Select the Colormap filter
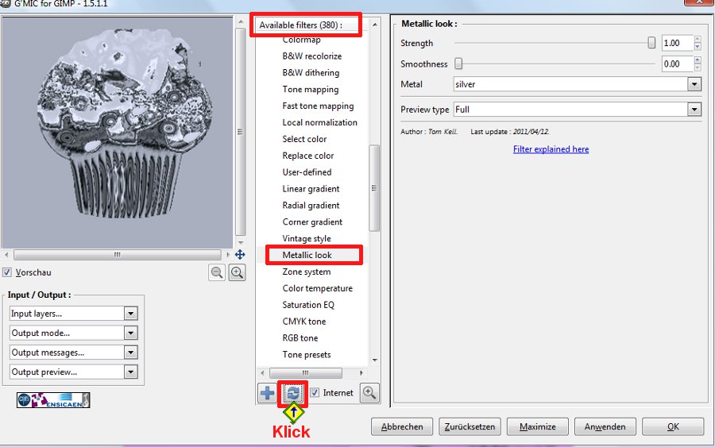715x447 pixels. (x=301, y=40)
